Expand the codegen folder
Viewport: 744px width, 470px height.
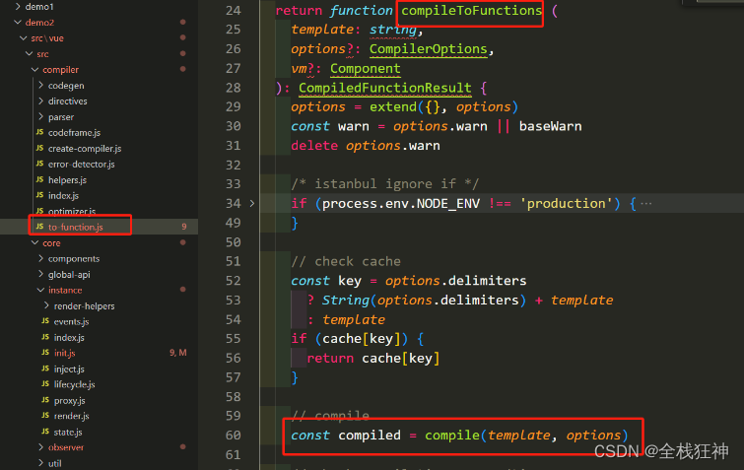coord(40,86)
